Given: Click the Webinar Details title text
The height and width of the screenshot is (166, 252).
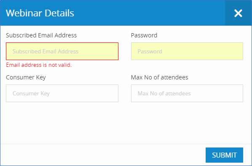Looking at the screenshot, I should (40, 13).
